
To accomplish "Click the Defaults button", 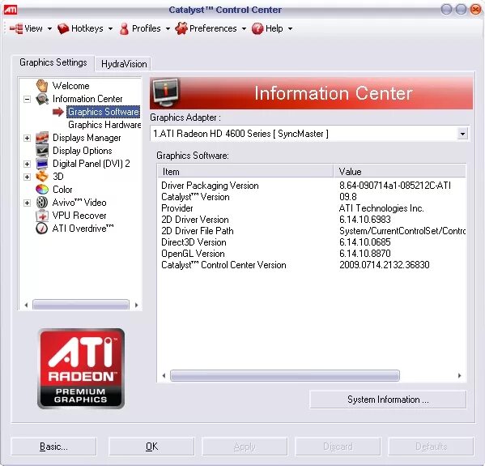I will pos(432,447).
